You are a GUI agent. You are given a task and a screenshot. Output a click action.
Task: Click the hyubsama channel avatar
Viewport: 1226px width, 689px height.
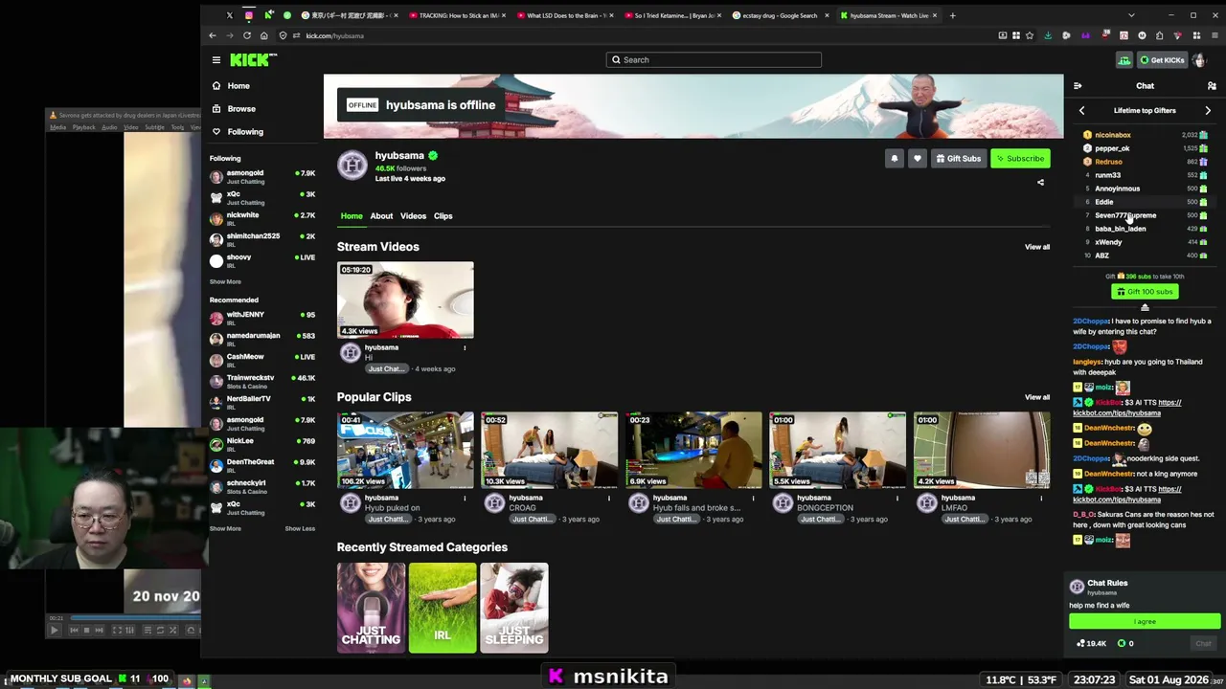click(x=352, y=166)
